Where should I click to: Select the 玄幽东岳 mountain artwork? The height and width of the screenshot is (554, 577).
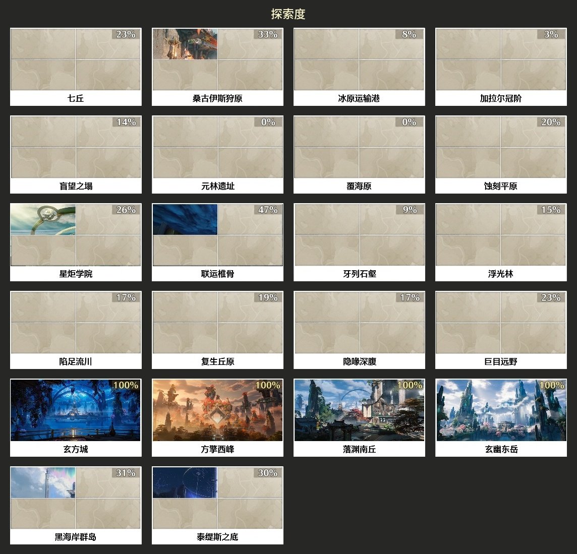pyautogui.click(x=501, y=410)
